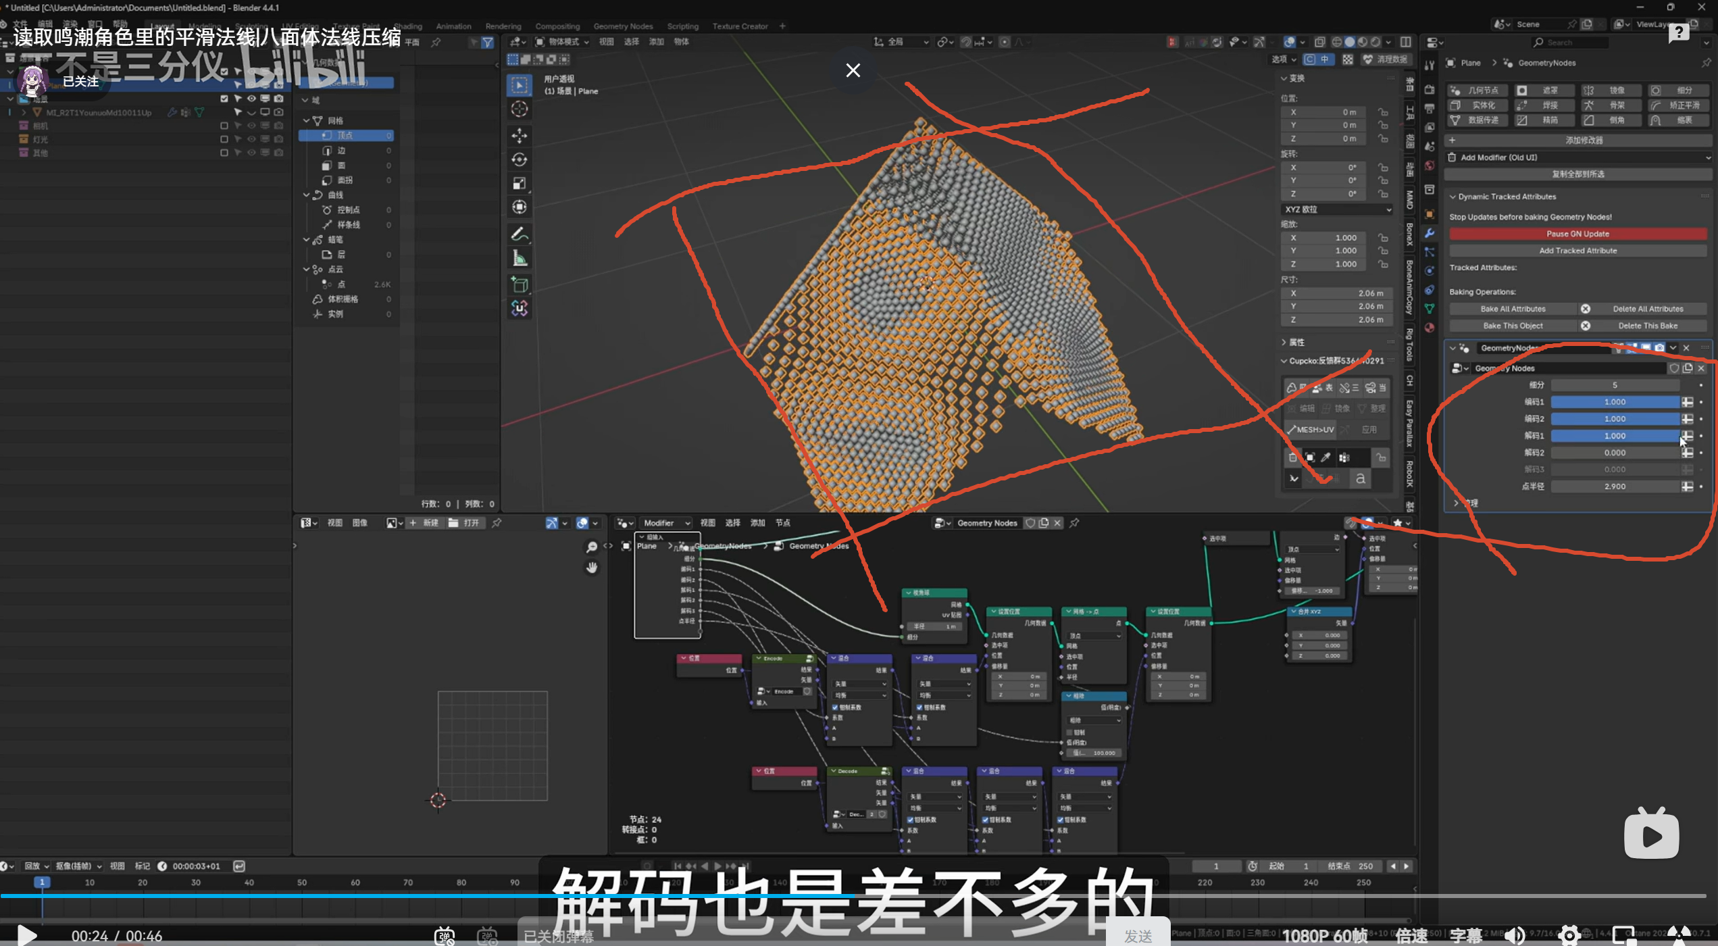This screenshot has width=1718, height=946.
Task: Toggle GeometryNodes modifier render camera visibility
Action: pos(1659,348)
